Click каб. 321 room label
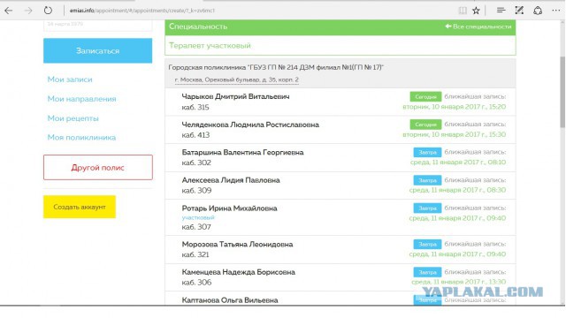 point(195,255)
